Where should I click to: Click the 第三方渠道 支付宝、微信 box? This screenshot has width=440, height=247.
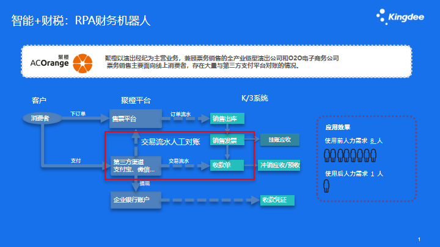tap(136, 166)
